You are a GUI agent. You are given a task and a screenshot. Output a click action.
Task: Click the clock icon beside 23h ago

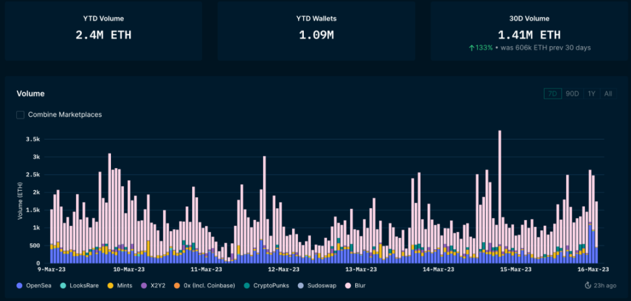588,285
